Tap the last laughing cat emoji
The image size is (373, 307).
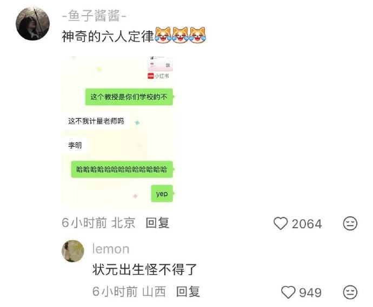coord(197,36)
